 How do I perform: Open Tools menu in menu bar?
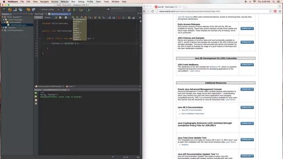106,2
